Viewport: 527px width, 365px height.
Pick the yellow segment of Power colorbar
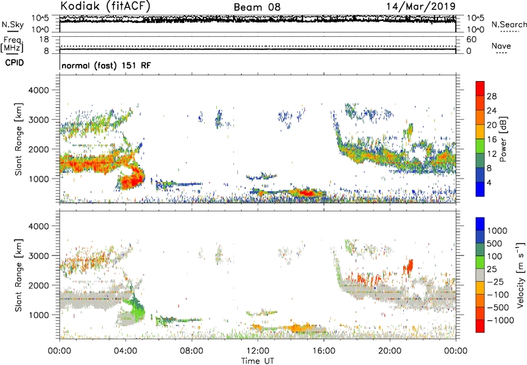[x=480, y=132]
